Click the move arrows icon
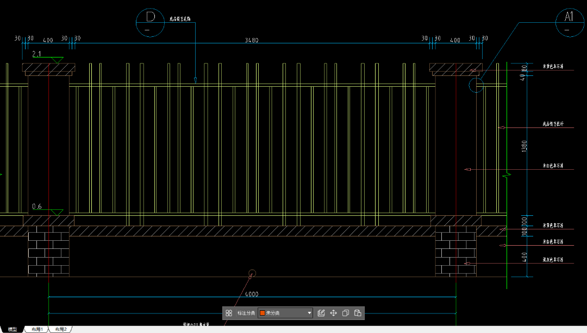Screen dimensions: 587x333 coord(333,313)
